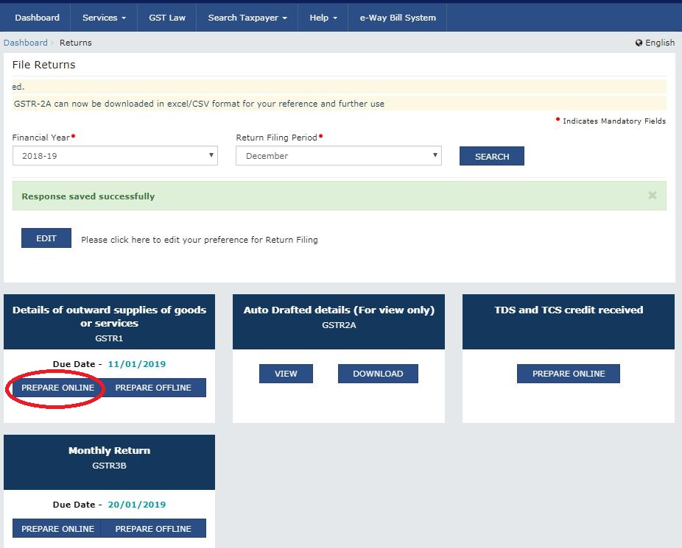Expand the Services dropdown menu
Image resolution: width=682 pixels, height=548 pixels.
click(x=104, y=18)
